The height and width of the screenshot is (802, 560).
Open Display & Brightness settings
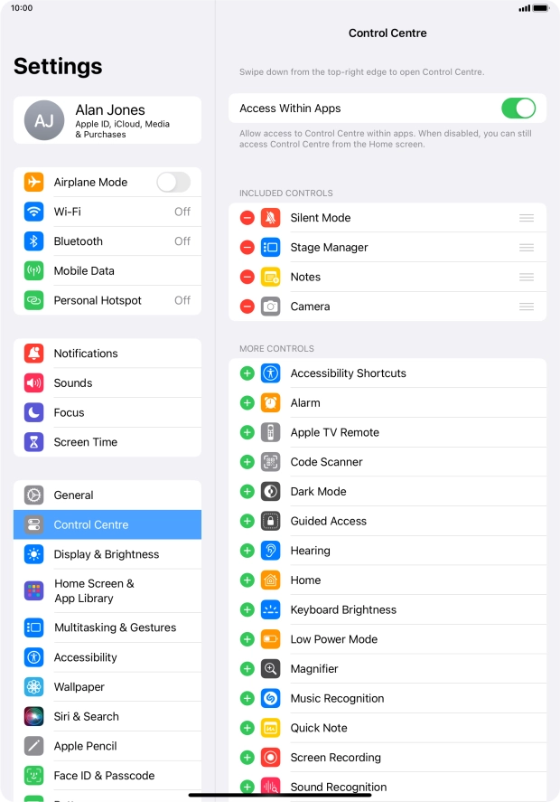(x=107, y=554)
